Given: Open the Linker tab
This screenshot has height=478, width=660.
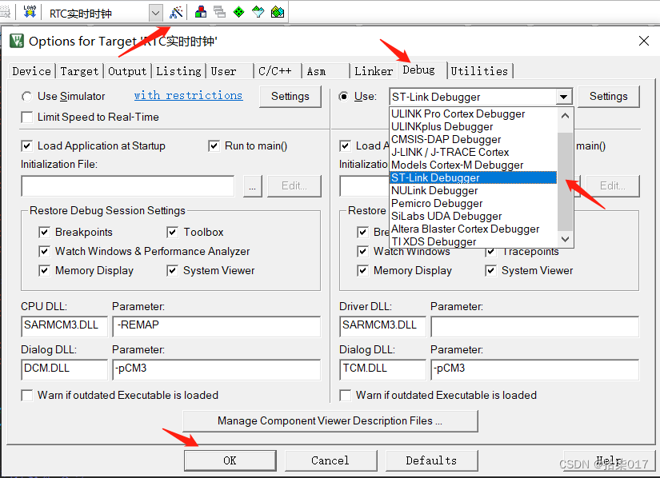Looking at the screenshot, I should coord(374,71).
